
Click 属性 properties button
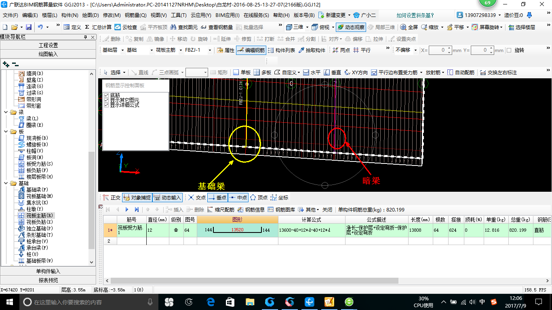(x=226, y=50)
